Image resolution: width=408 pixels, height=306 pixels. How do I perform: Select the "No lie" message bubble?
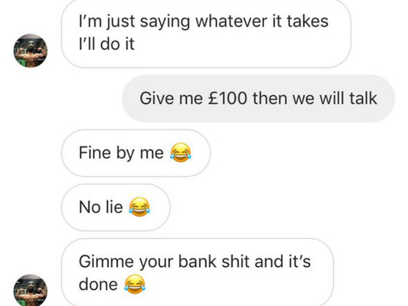click(116, 207)
